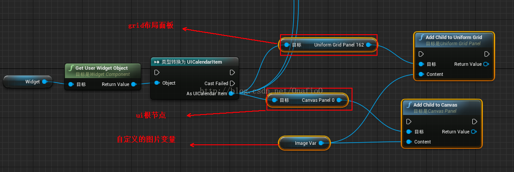This screenshot has height=172, width=514.
Task: Select the Widget variable node
Action: pos(28,82)
